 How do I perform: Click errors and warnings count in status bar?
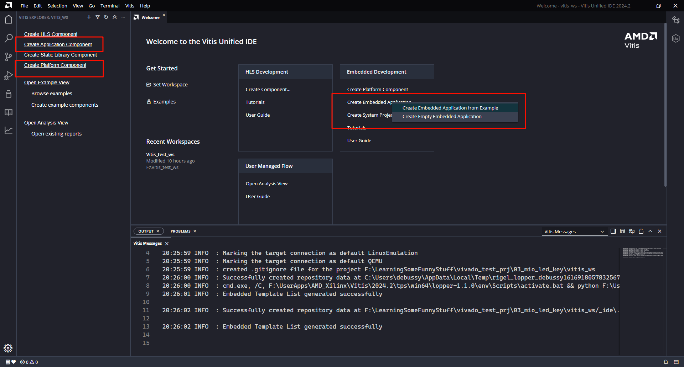29,362
